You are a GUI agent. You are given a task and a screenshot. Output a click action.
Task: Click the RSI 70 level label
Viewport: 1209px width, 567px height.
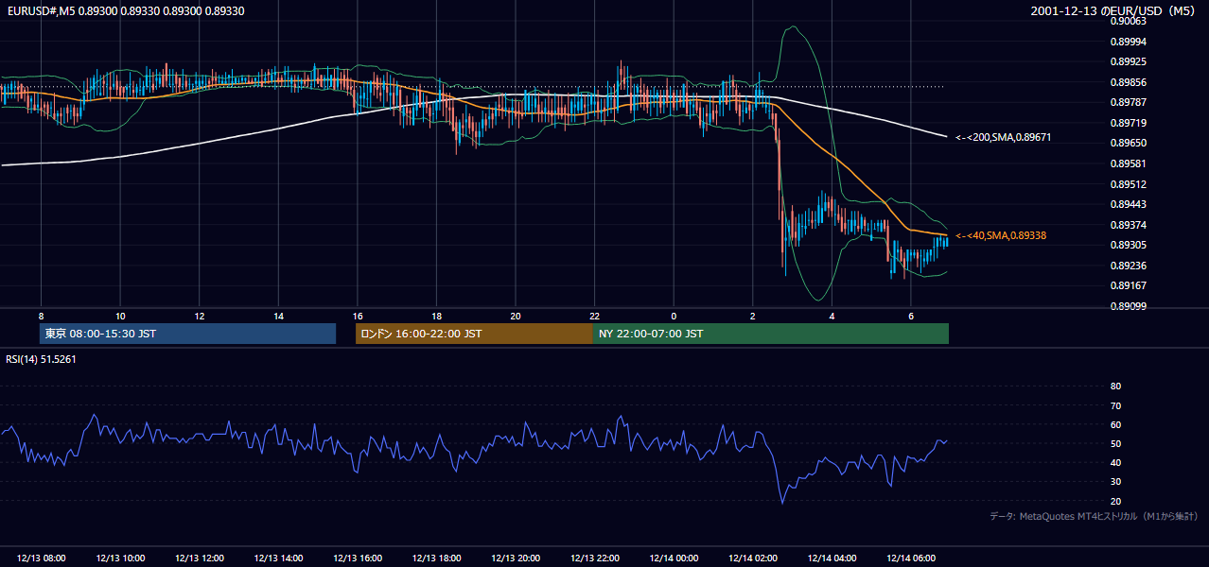1116,405
